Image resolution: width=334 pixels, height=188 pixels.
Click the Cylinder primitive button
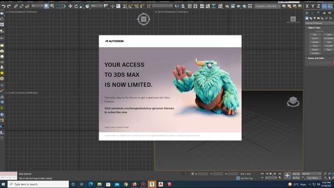(315, 42)
